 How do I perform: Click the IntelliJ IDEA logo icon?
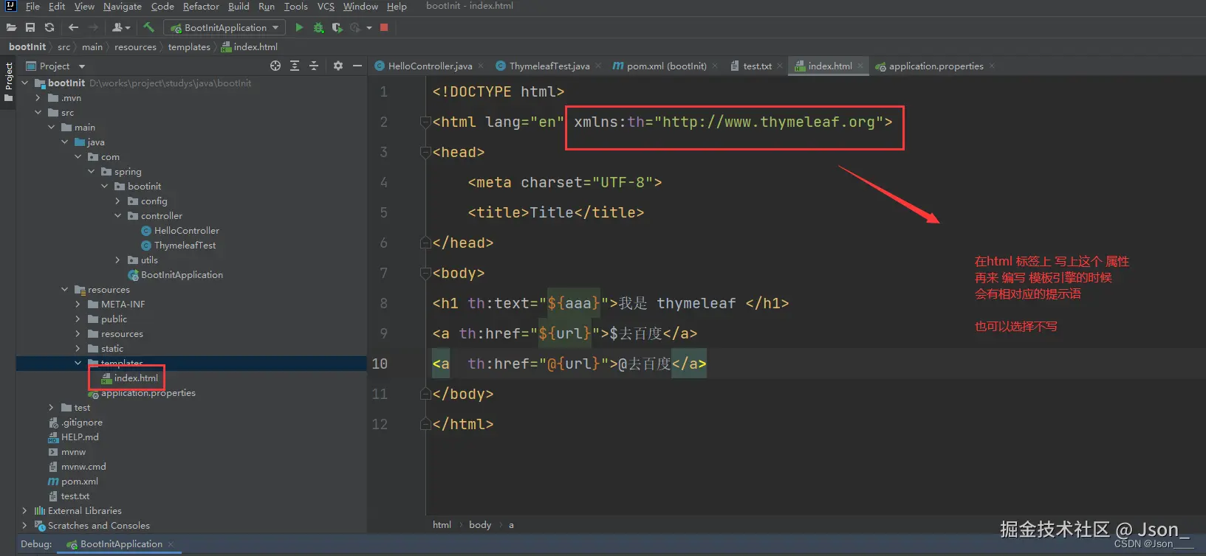tap(10, 6)
